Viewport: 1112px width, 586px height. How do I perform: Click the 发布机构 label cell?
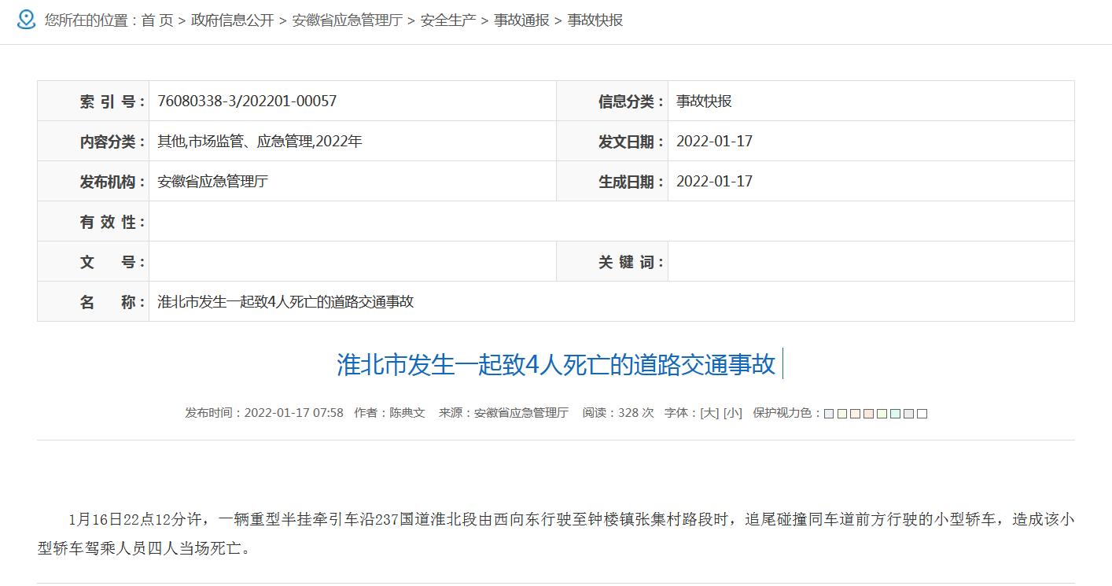click(94, 182)
